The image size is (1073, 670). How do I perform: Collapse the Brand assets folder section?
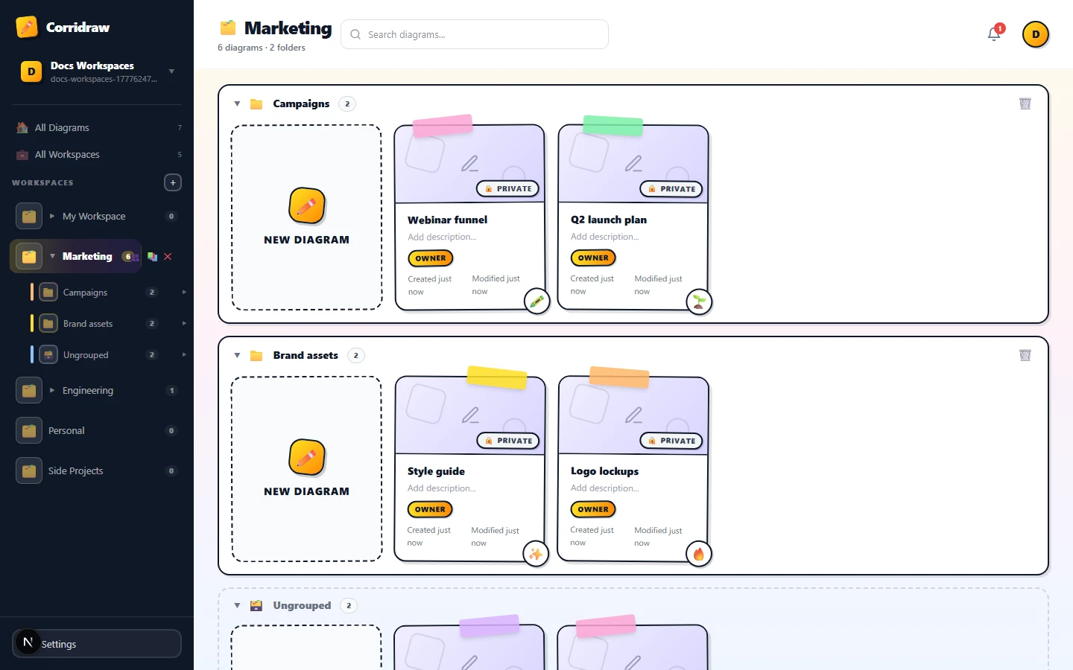237,355
